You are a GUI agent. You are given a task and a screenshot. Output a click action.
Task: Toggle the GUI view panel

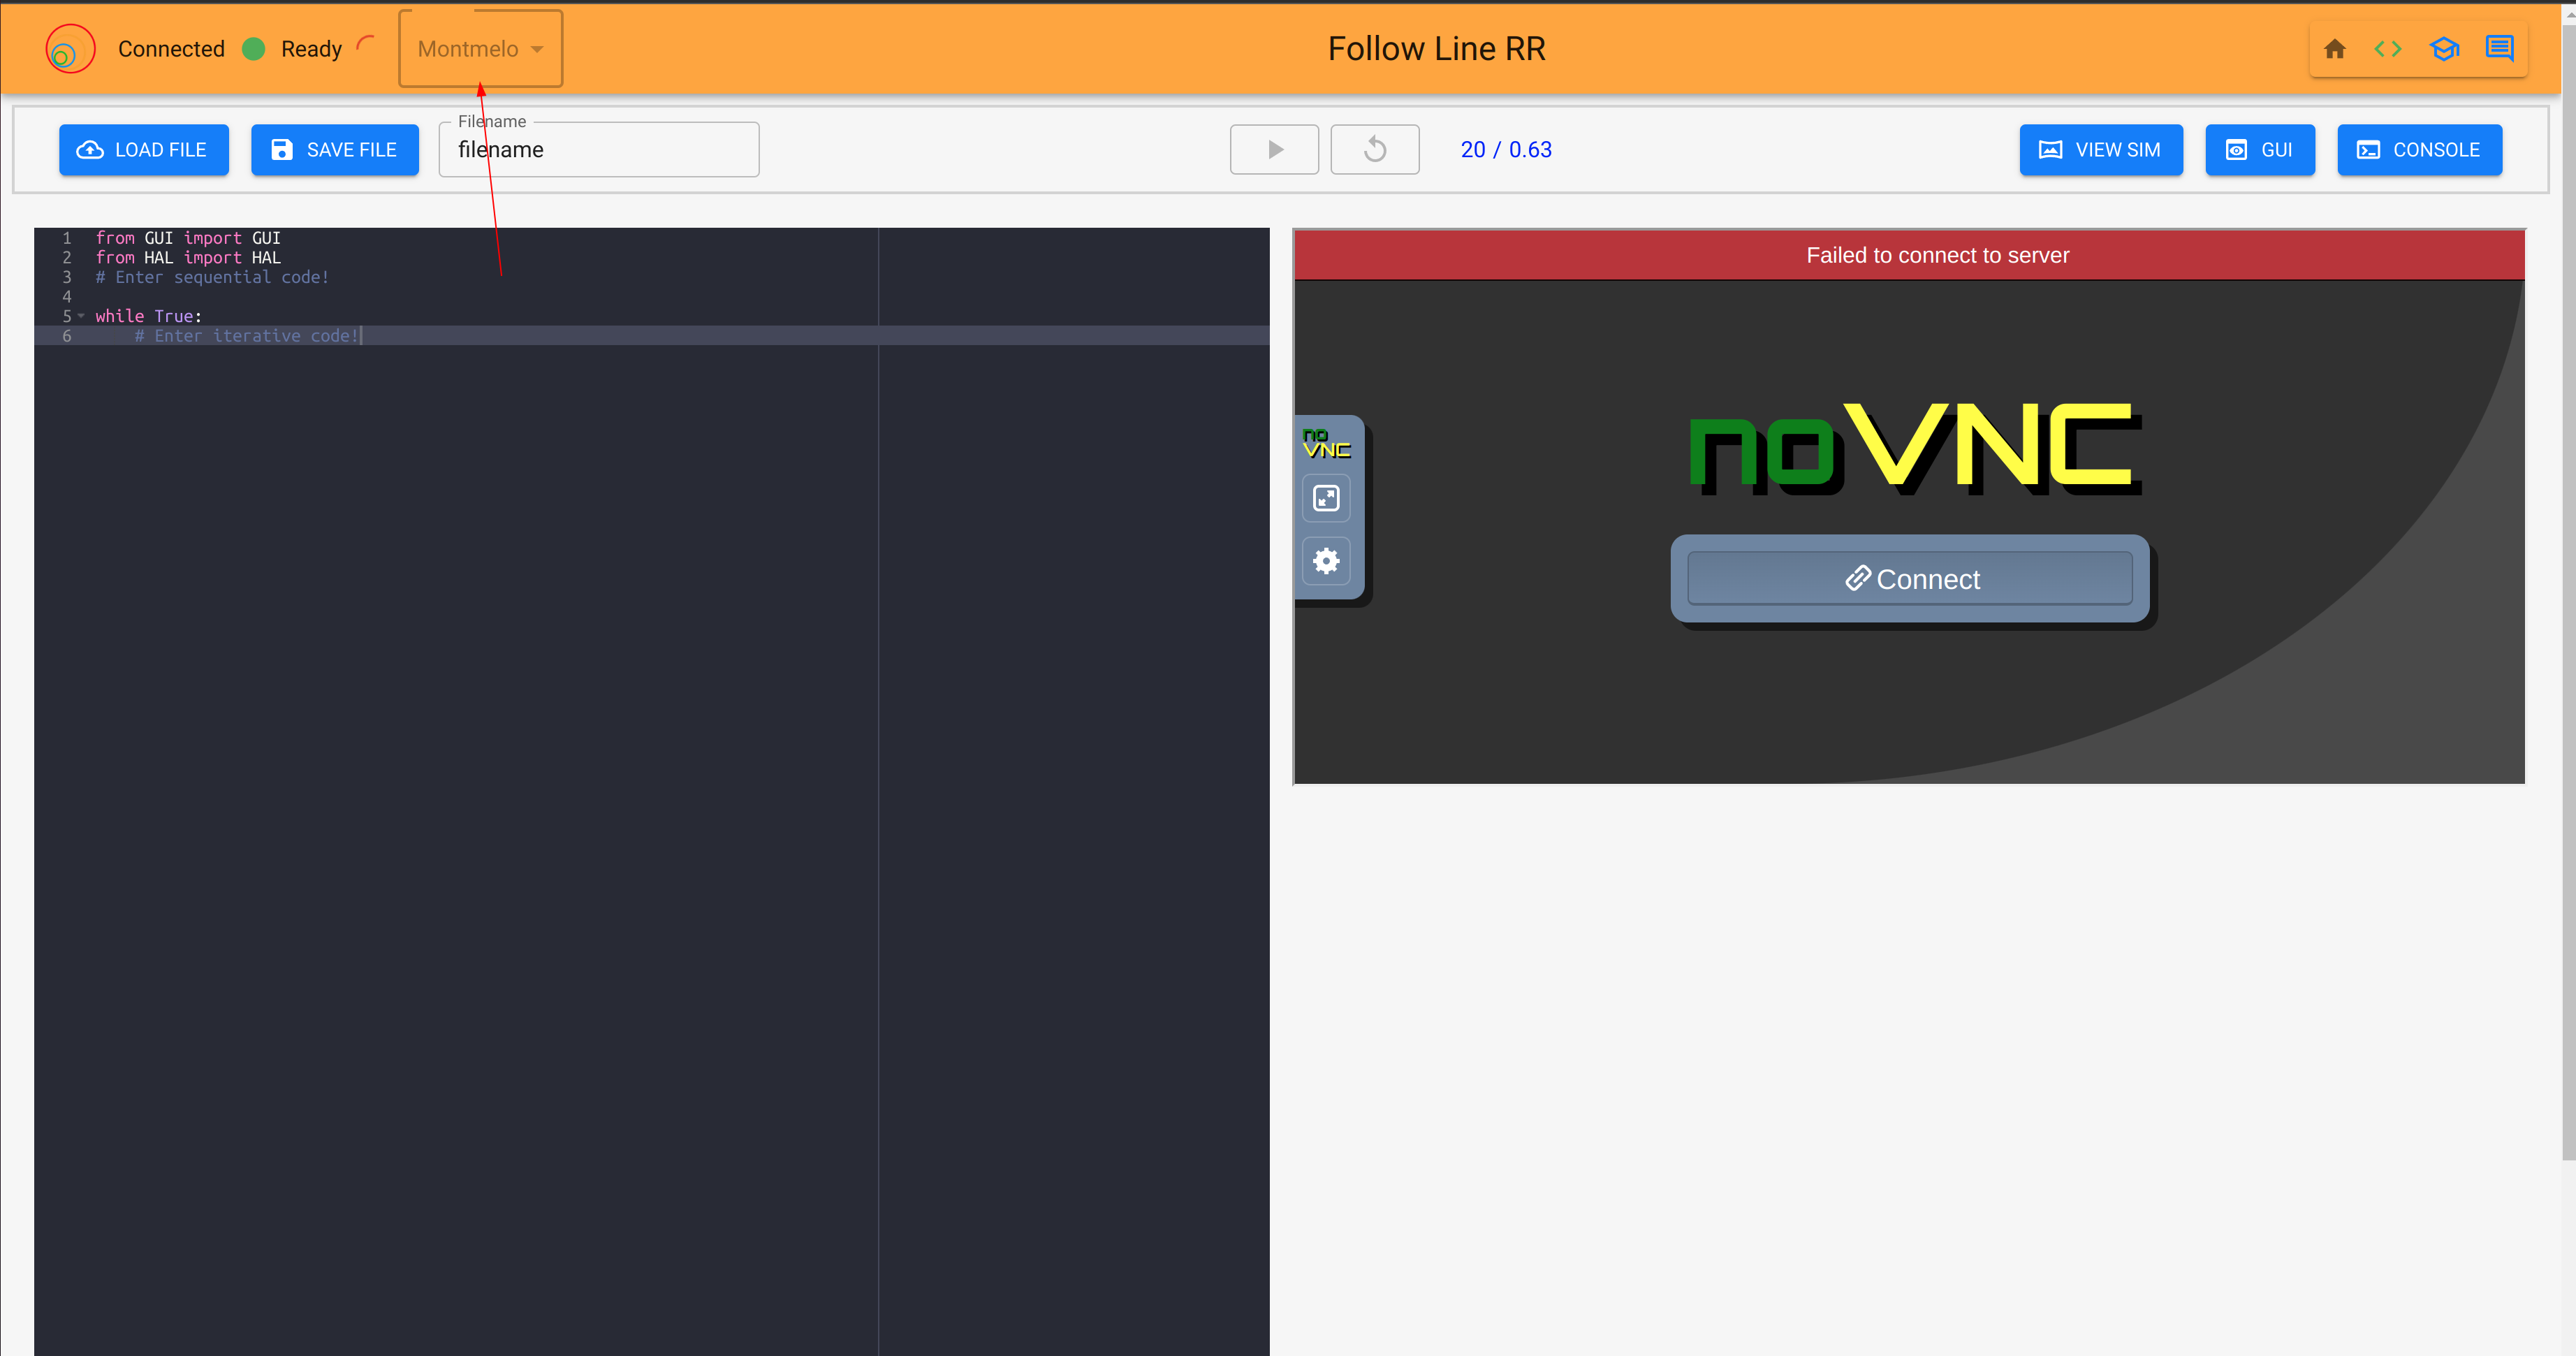coord(2260,149)
